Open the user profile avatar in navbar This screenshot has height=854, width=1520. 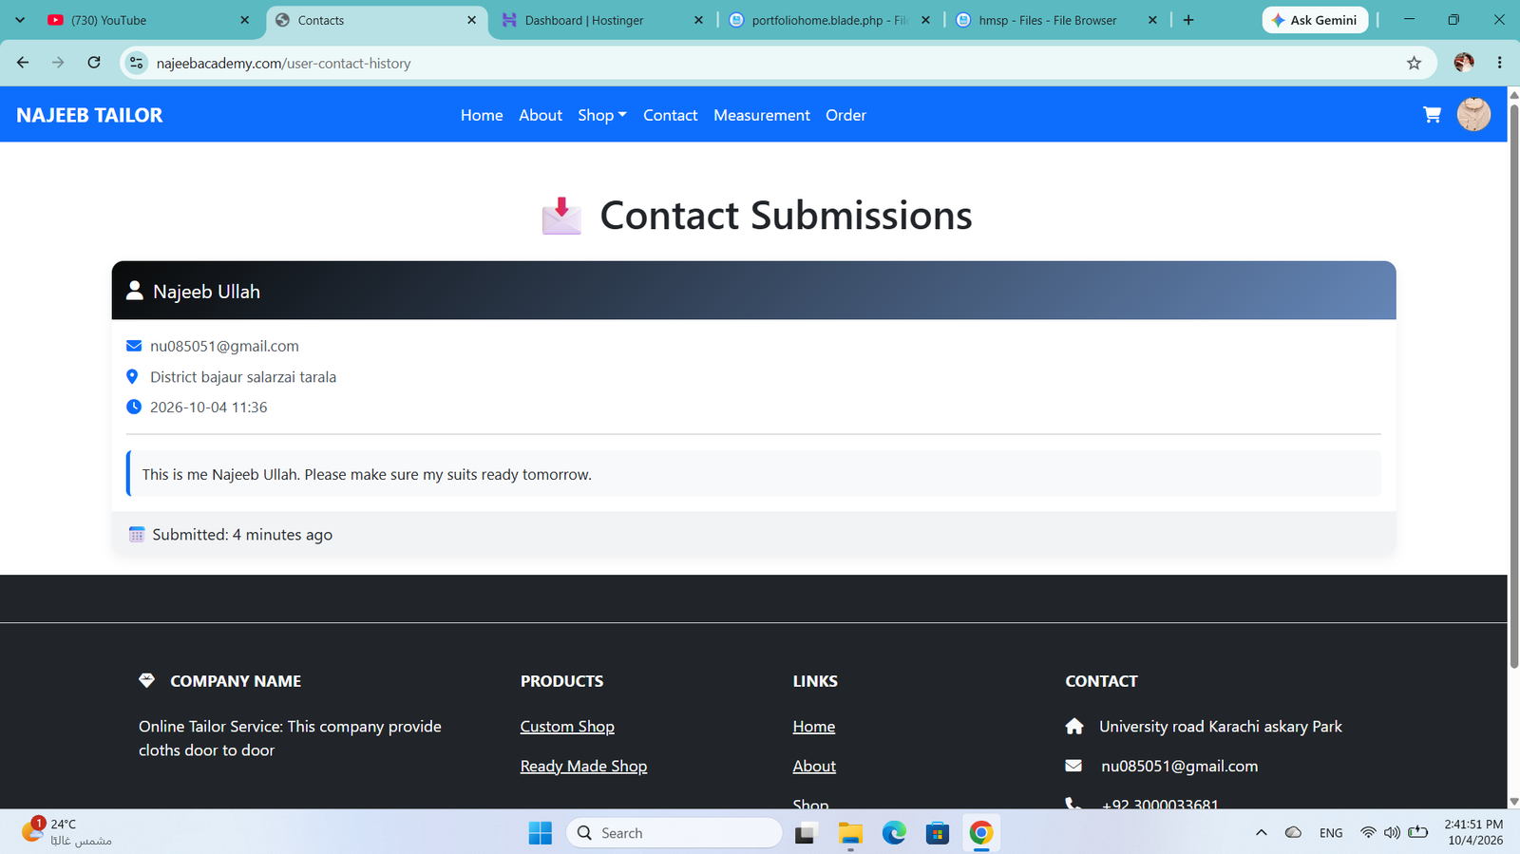(x=1473, y=115)
